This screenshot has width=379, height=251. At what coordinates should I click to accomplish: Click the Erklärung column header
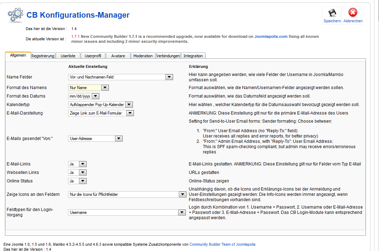tap(198, 66)
